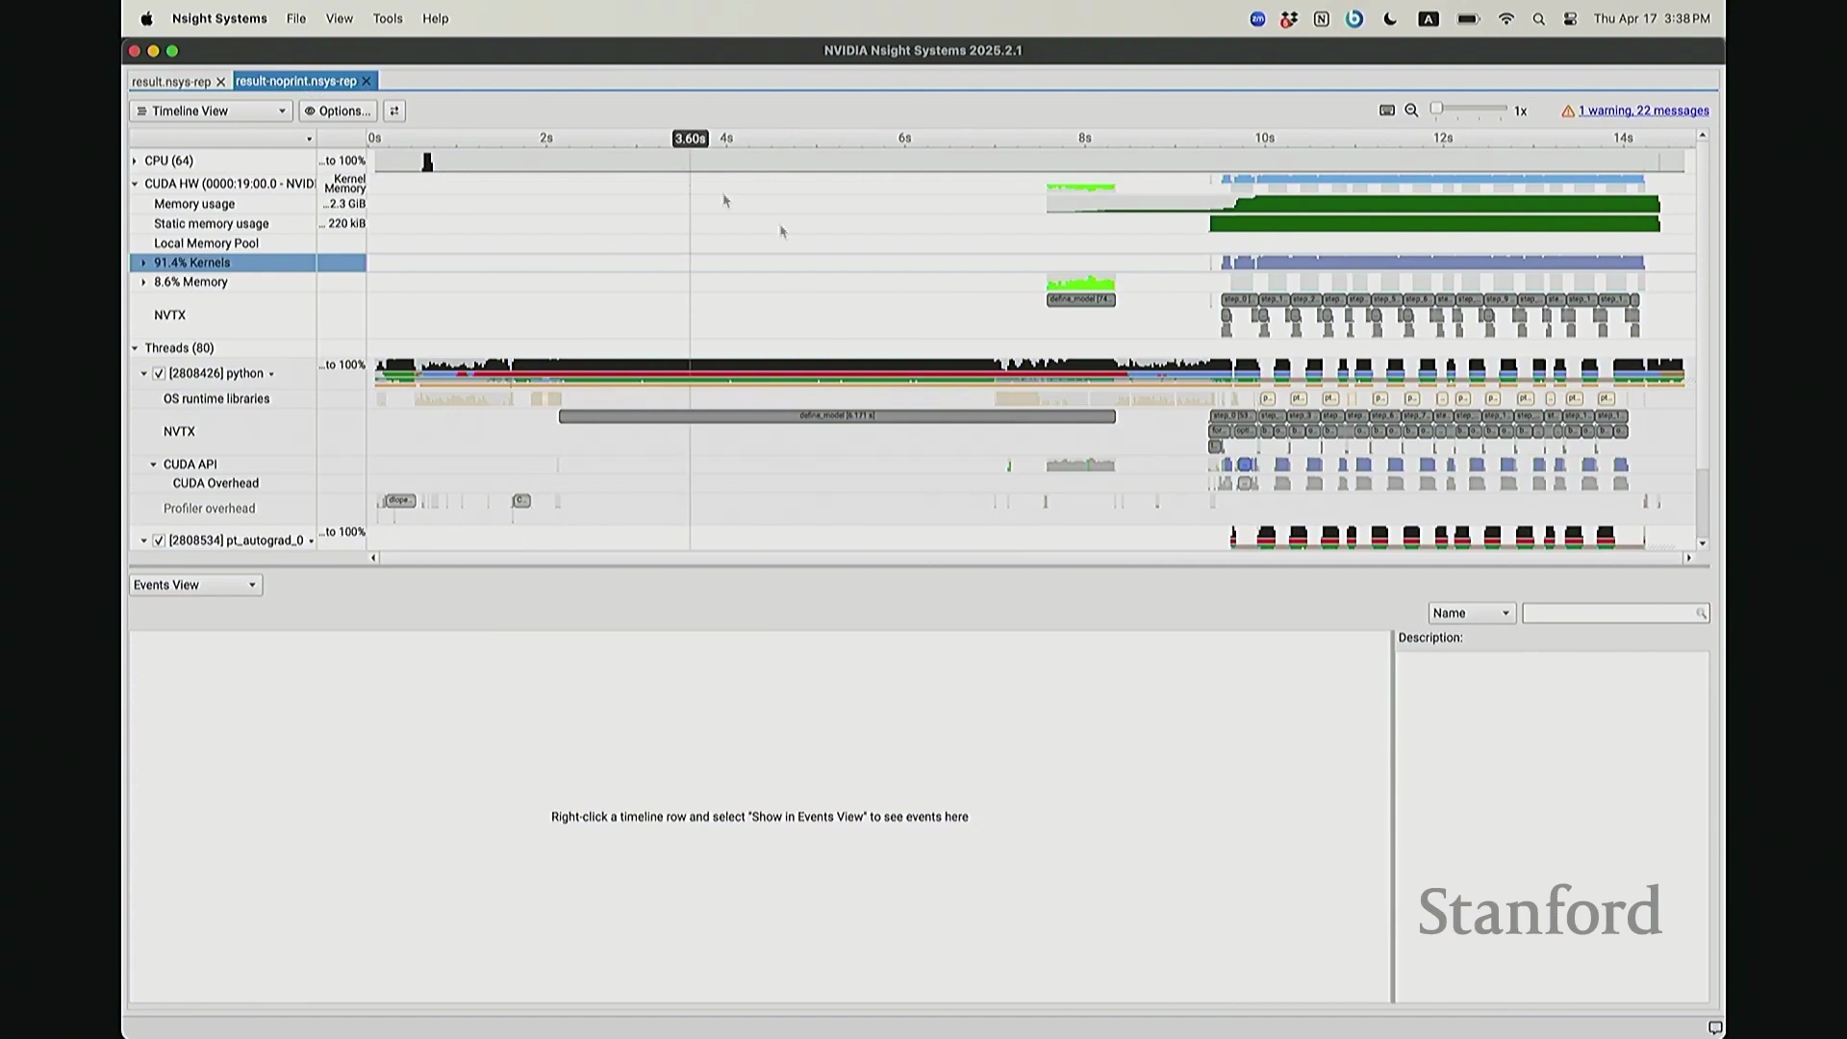1847x1039 pixels.
Task: Toggle the [2808534] pt_autograd_0 thread checkbox
Action: pos(159,541)
